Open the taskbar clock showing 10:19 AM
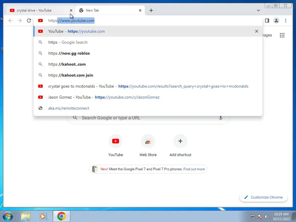The width and height of the screenshot is (296, 222). 281,217
